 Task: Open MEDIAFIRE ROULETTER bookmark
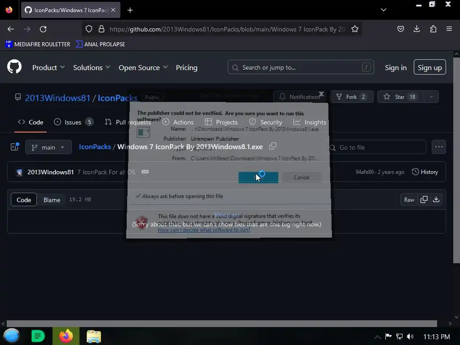pyautogui.click(x=38, y=44)
